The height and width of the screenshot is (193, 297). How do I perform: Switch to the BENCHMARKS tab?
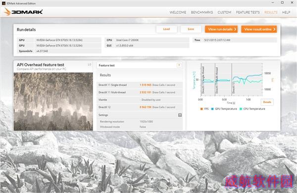click(202, 12)
